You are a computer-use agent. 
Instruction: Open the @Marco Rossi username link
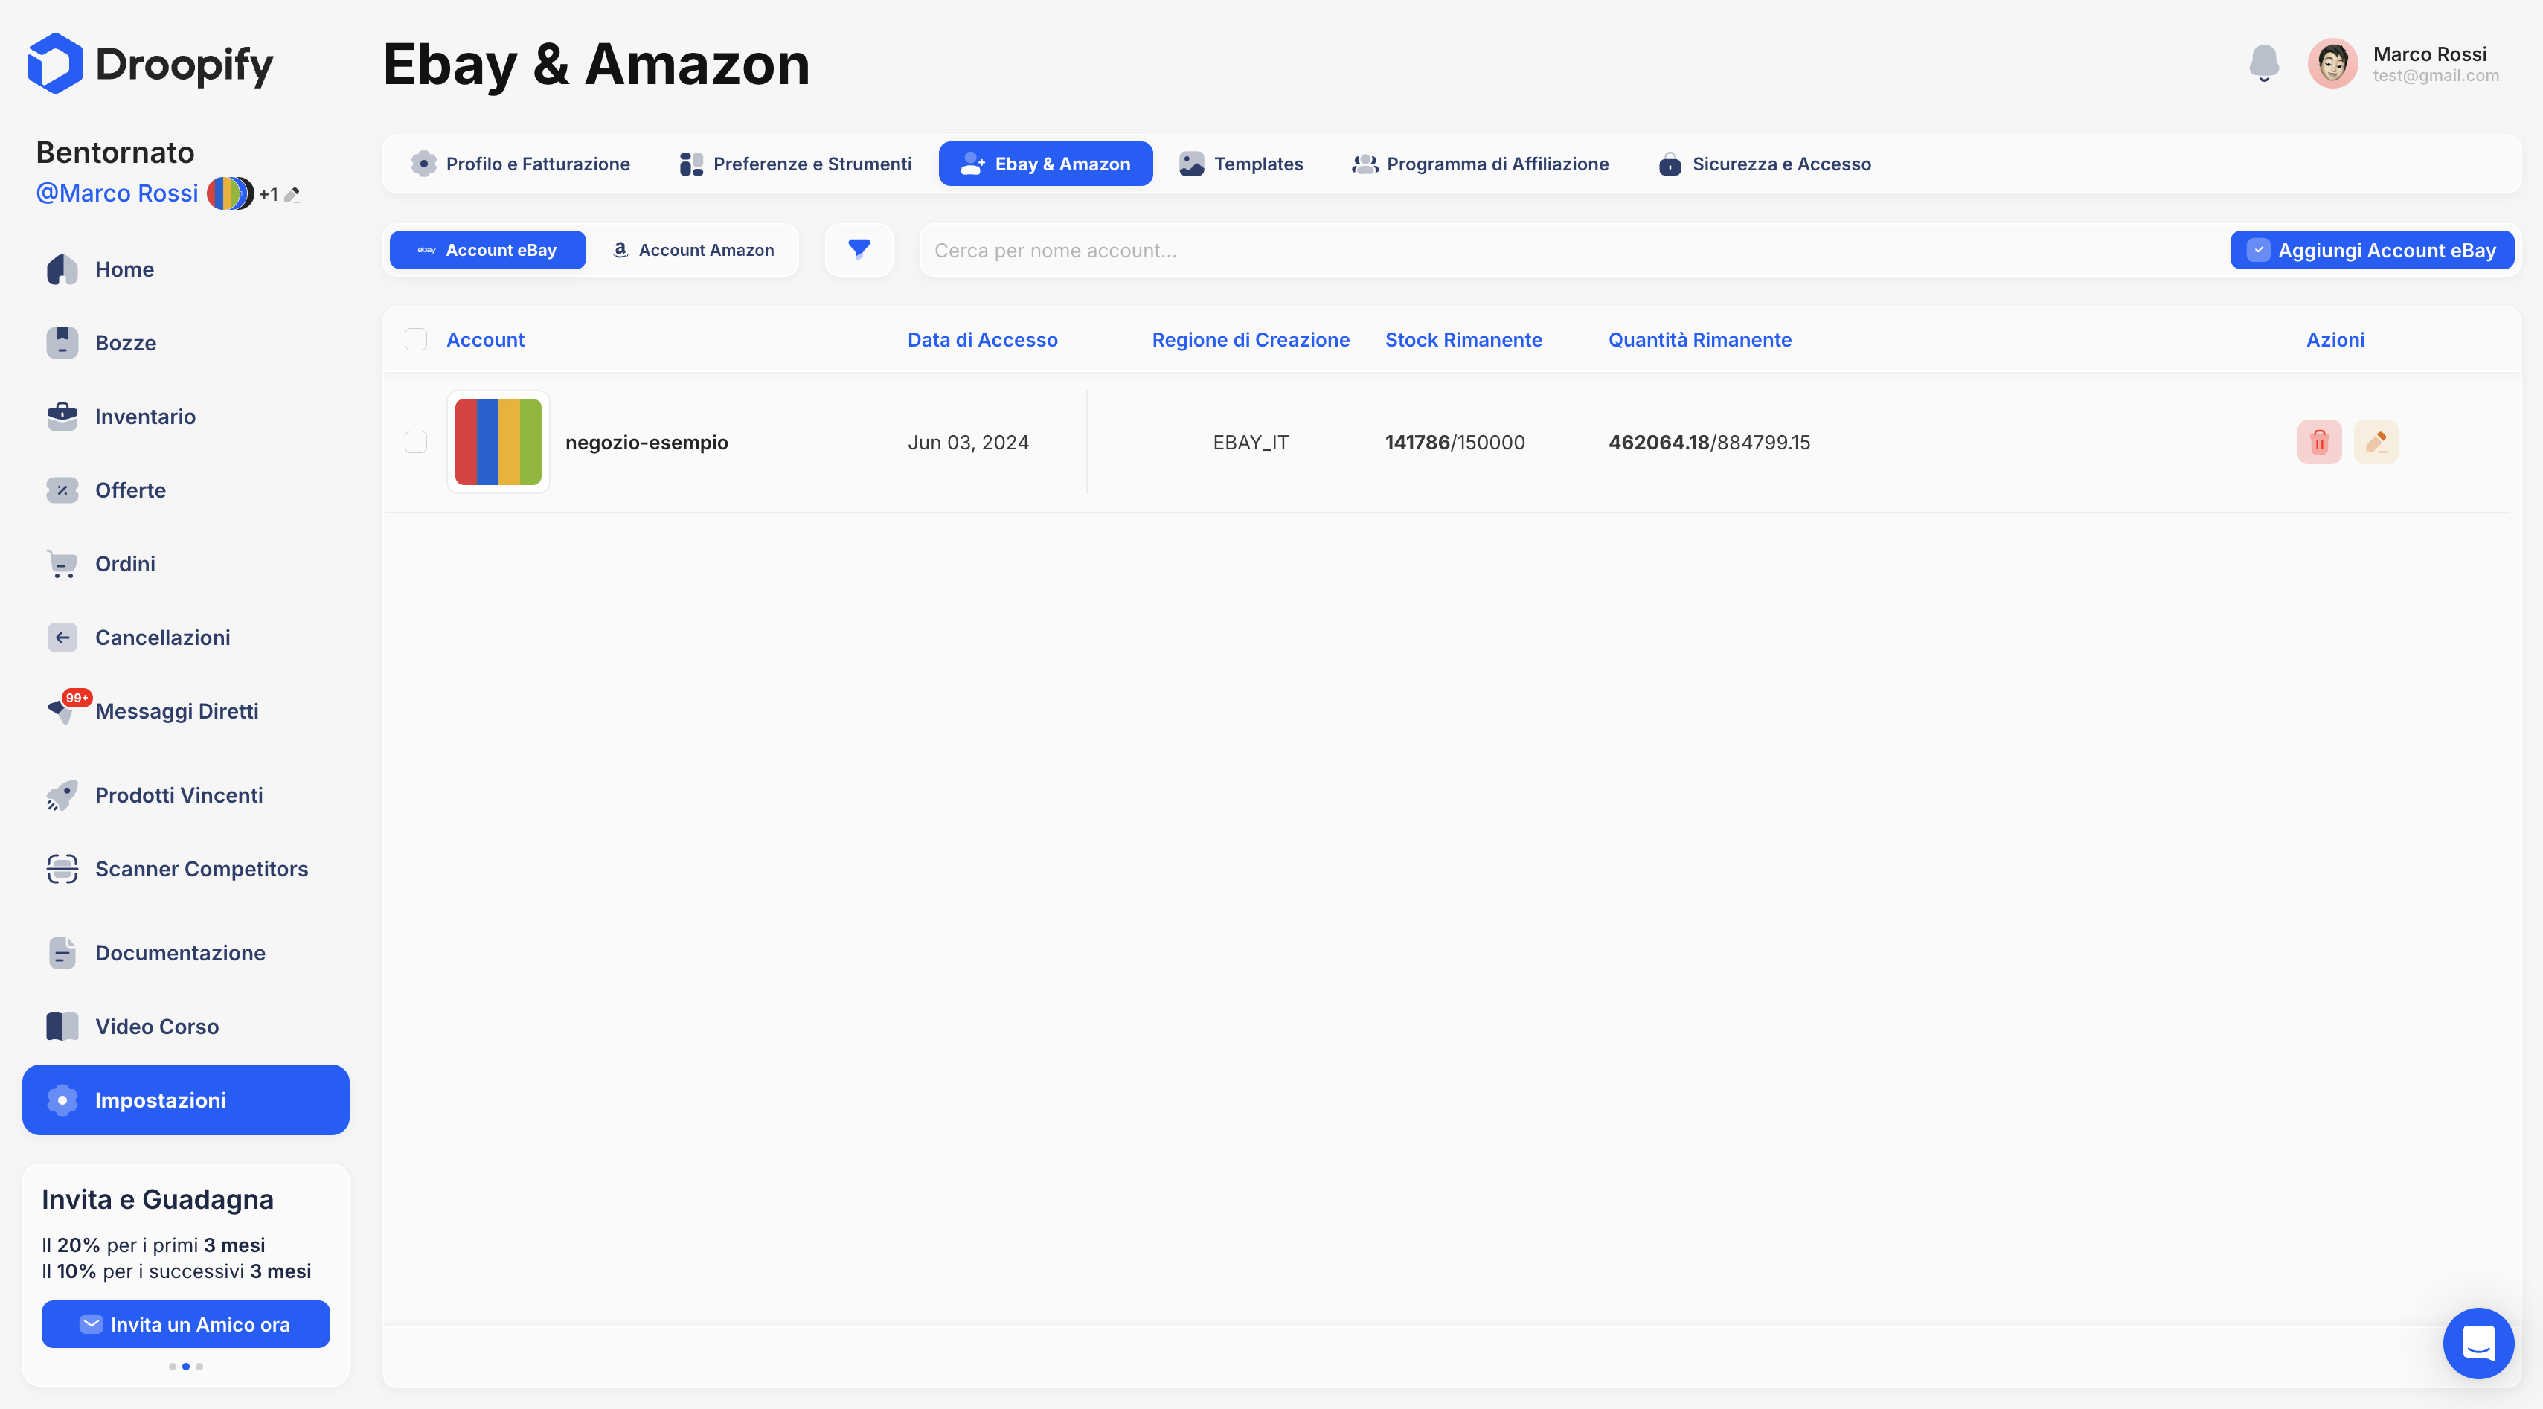(x=117, y=193)
